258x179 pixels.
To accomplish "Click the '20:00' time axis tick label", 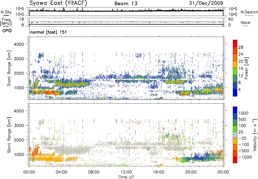I will click(x=191, y=172).
